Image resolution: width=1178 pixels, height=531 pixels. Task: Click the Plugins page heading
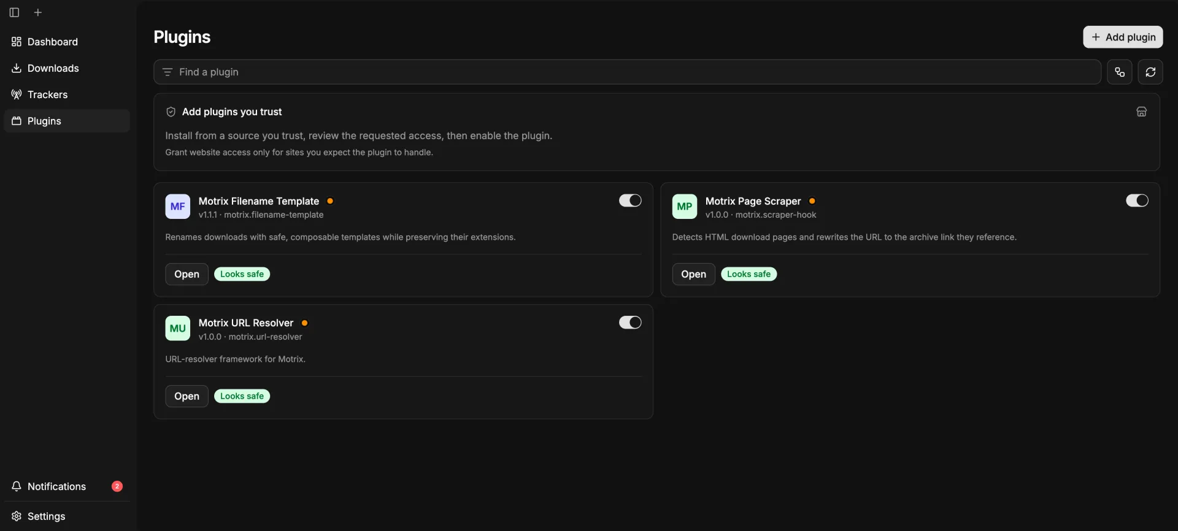point(182,37)
